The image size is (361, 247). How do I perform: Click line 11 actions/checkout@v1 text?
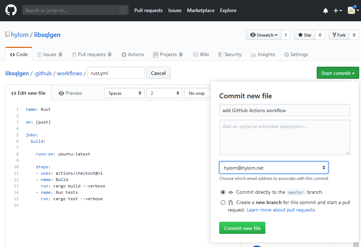[79, 173]
